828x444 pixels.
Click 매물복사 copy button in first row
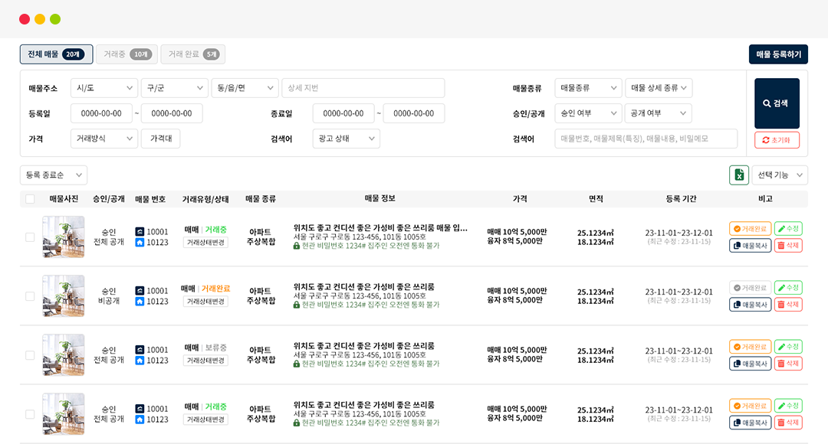(x=750, y=246)
